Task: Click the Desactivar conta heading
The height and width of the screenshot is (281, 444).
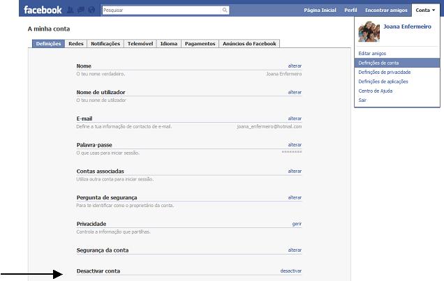Action: click(x=98, y=271)
